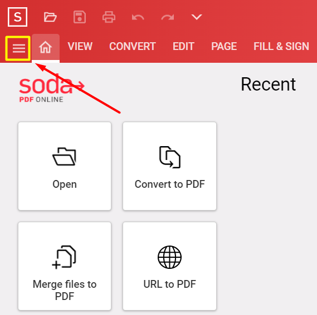
Task: Open the CONVERT tab
Action: click(133, 46)
